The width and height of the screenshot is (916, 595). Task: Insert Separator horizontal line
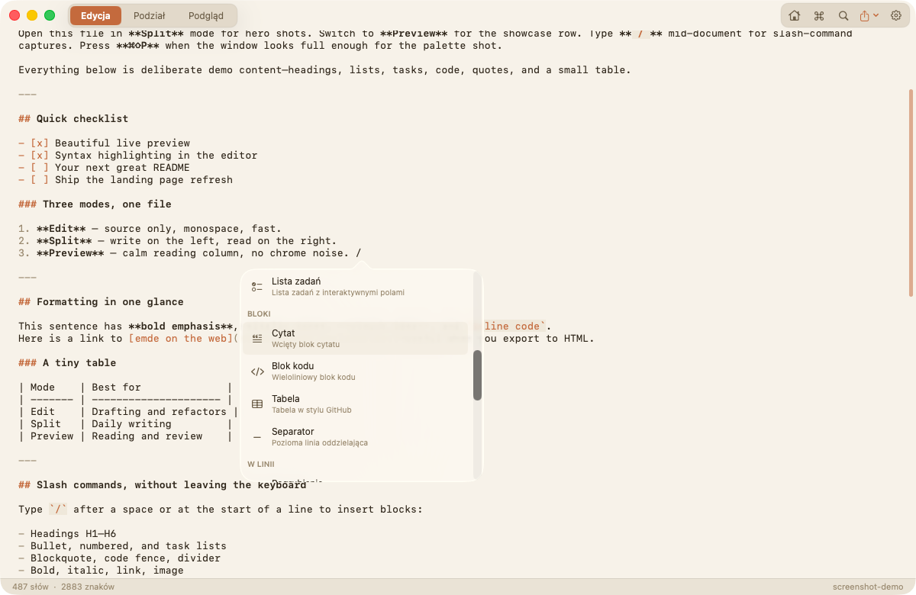coord(356,436)
